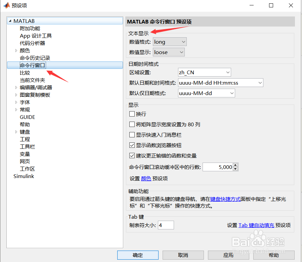The width and height of the screenshot is (302, 262).
Task: Select 工作区 in the tree
Action: pos(27,169)
